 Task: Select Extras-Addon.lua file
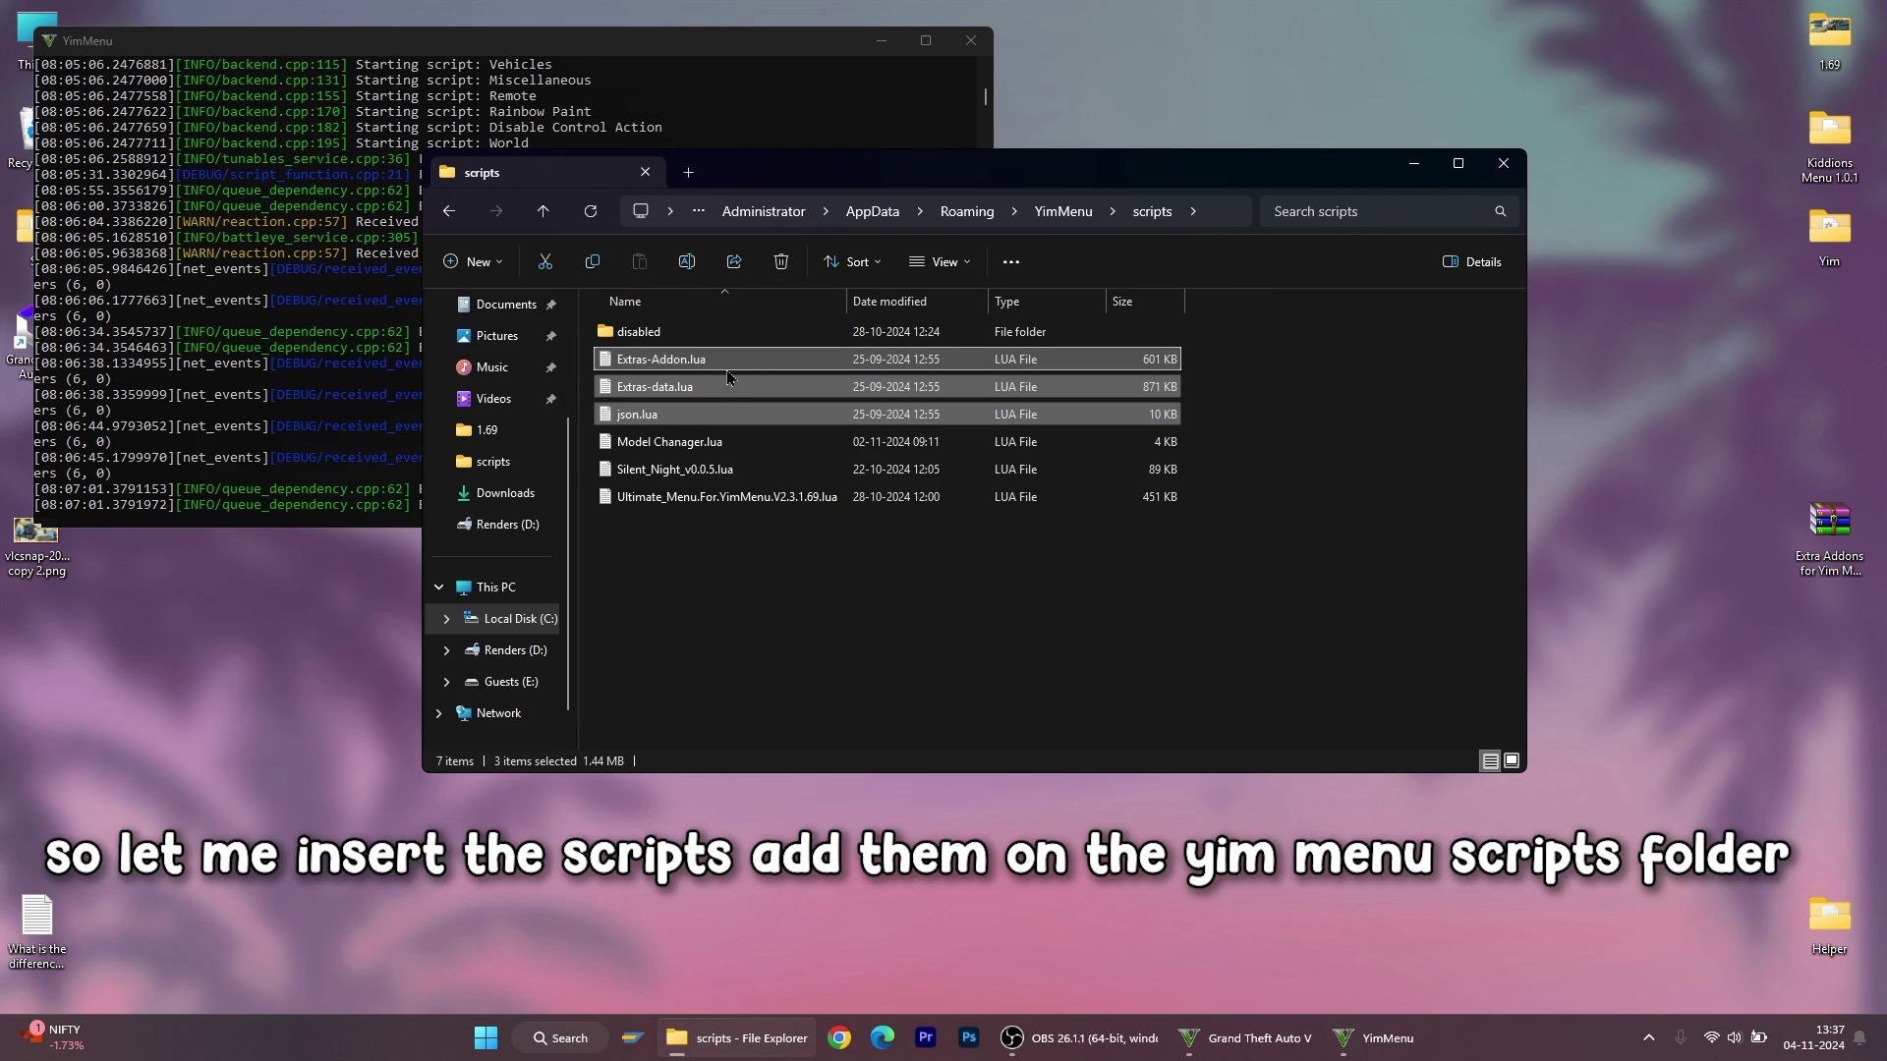887,360
